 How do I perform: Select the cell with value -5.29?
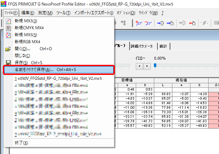[x=145, y=94]
